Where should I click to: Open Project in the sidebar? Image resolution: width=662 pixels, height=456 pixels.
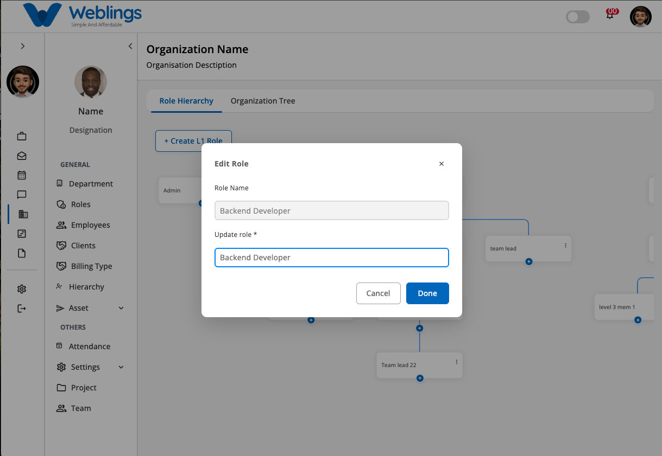[77, 388]
